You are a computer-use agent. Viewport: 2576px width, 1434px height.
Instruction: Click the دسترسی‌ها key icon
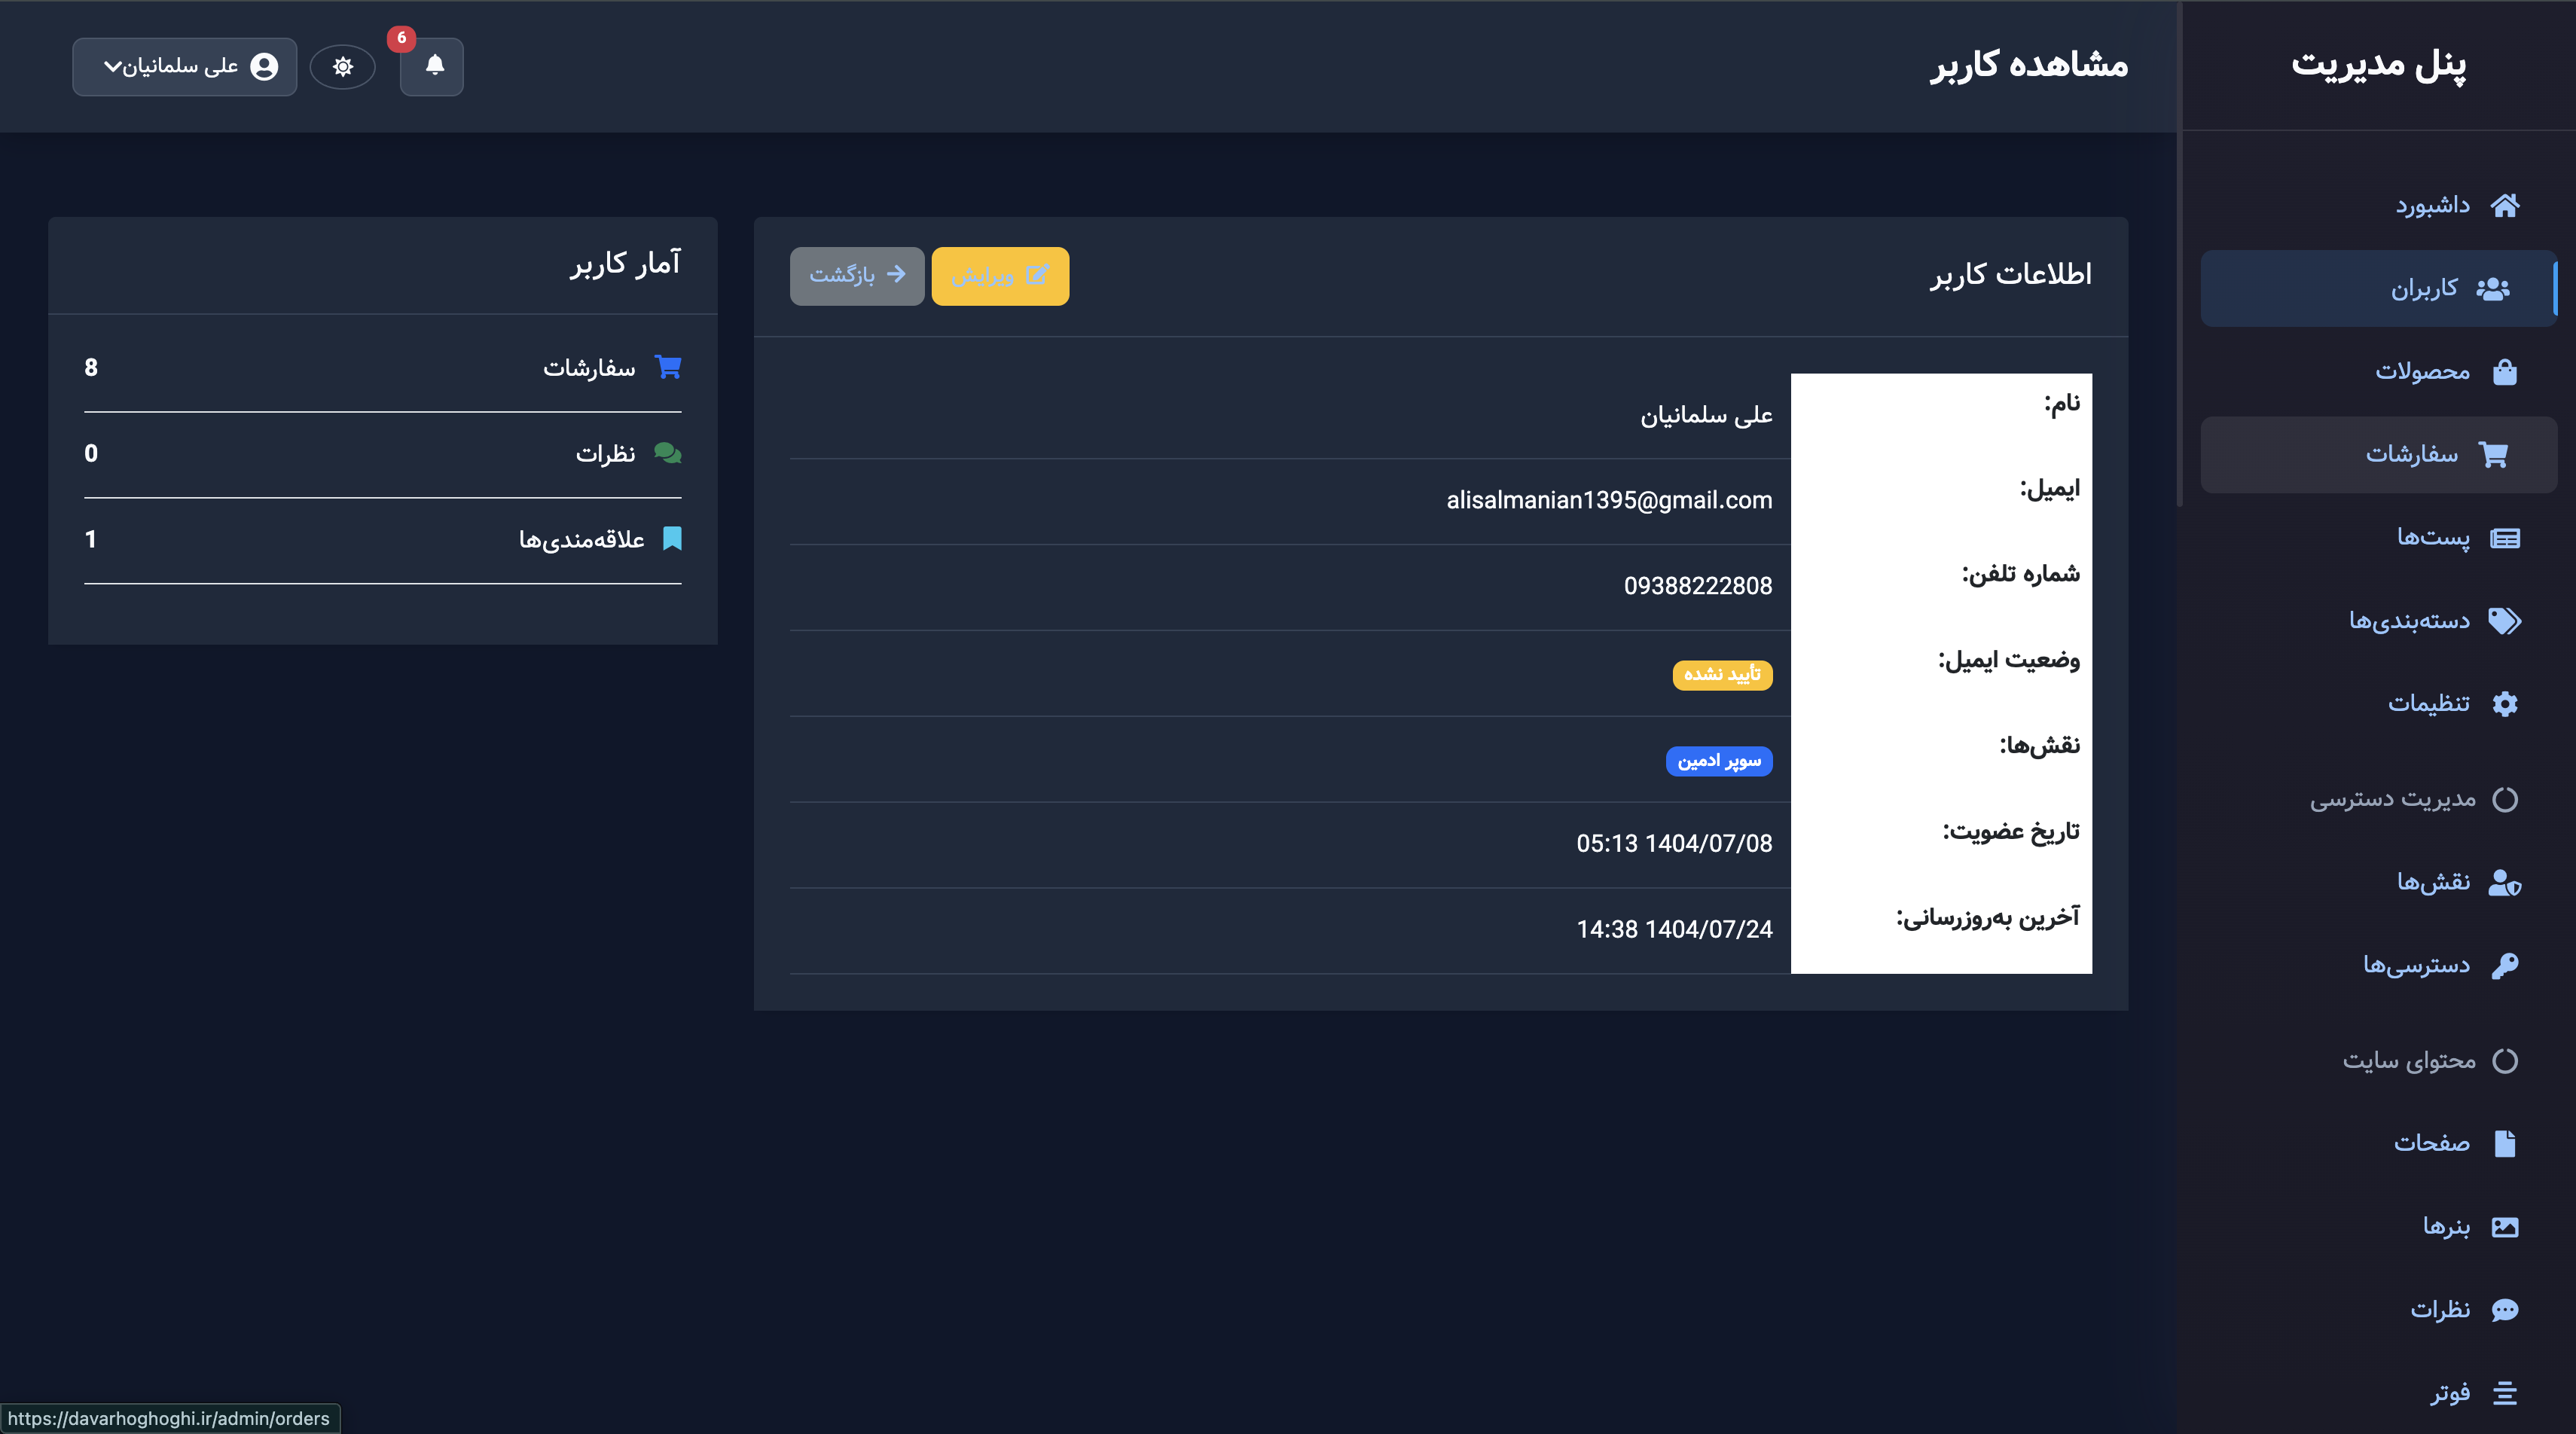point(2504,965)
